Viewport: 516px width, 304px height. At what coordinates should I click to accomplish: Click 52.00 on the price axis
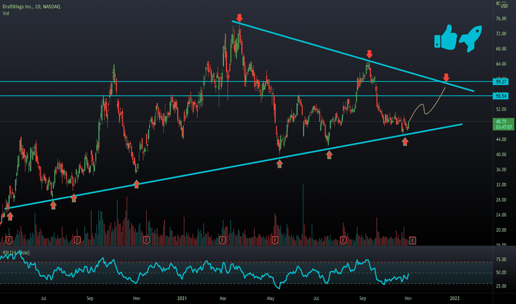point(501,109)
